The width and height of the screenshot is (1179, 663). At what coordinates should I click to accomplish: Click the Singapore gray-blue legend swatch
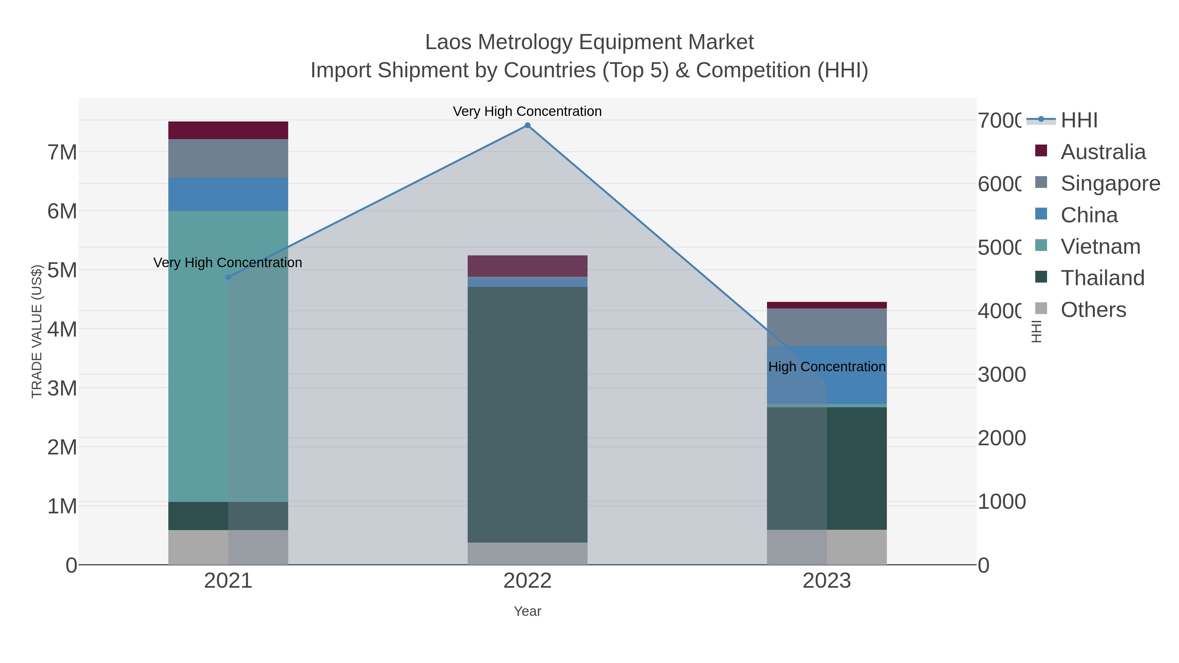[1041, 182]
